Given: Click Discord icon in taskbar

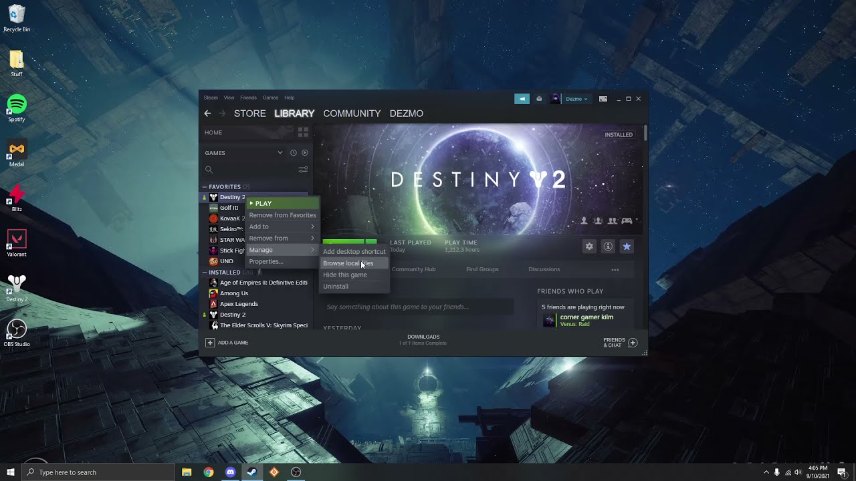Looking at the screenshot, I should (x=230, y=472).
